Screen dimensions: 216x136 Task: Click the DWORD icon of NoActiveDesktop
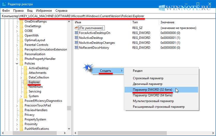76,38
